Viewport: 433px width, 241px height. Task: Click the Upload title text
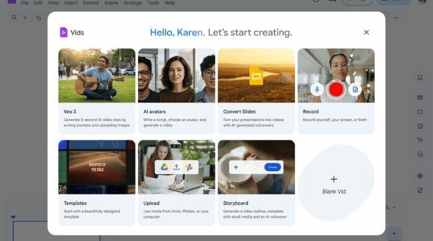152,203
